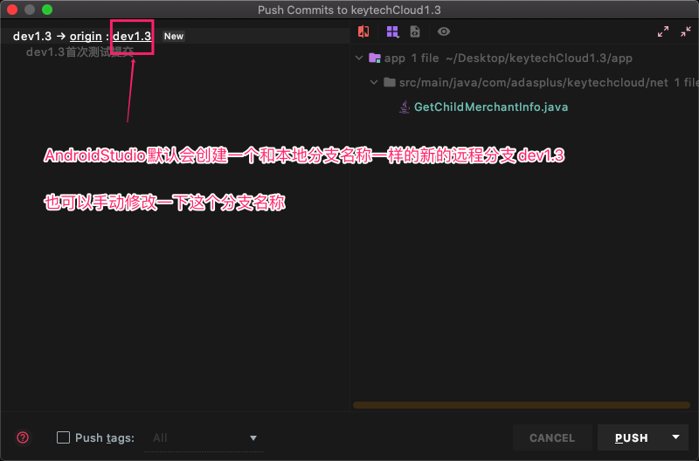Click the Show Diff icon
The width and height of the screenshot is (699, 461).
point(363,31)
